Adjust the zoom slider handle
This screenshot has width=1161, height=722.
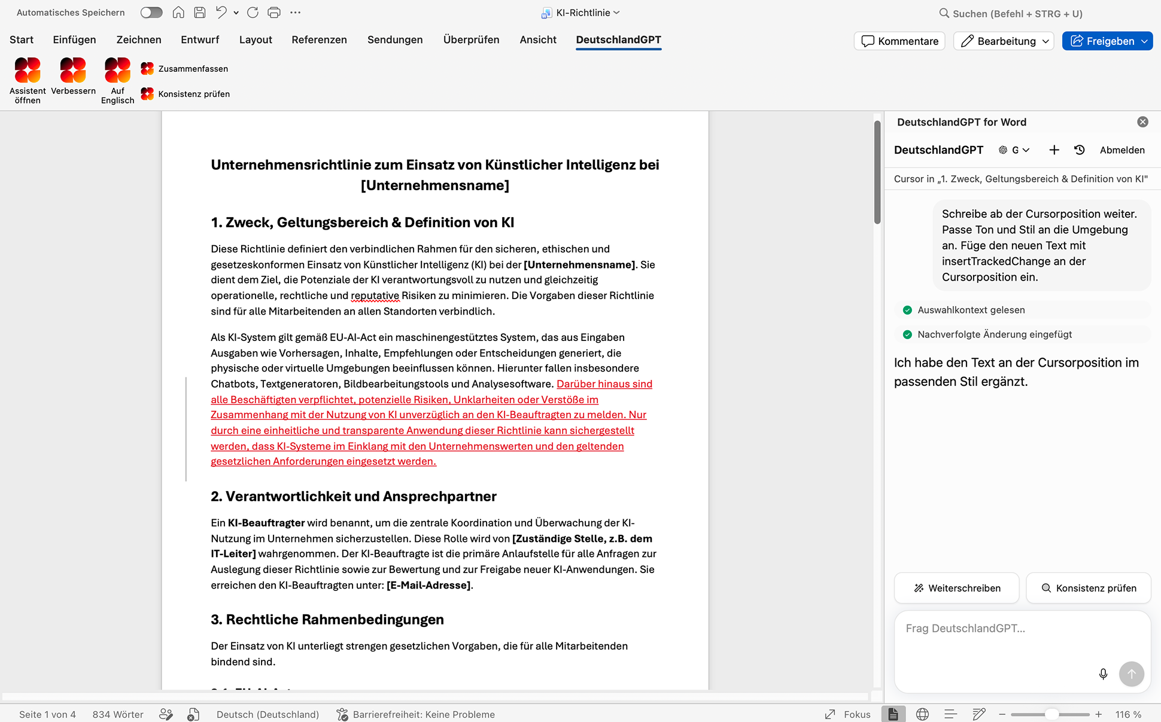coord(1051,714)
